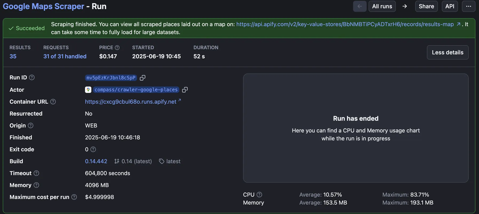Go to the next run arrow
This screenshot has width=479, height=214.
pos(404,6)
